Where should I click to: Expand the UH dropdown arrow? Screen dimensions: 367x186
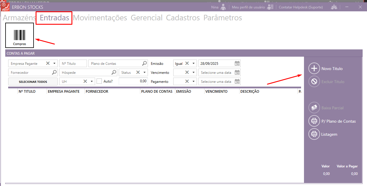coord(92,82)
